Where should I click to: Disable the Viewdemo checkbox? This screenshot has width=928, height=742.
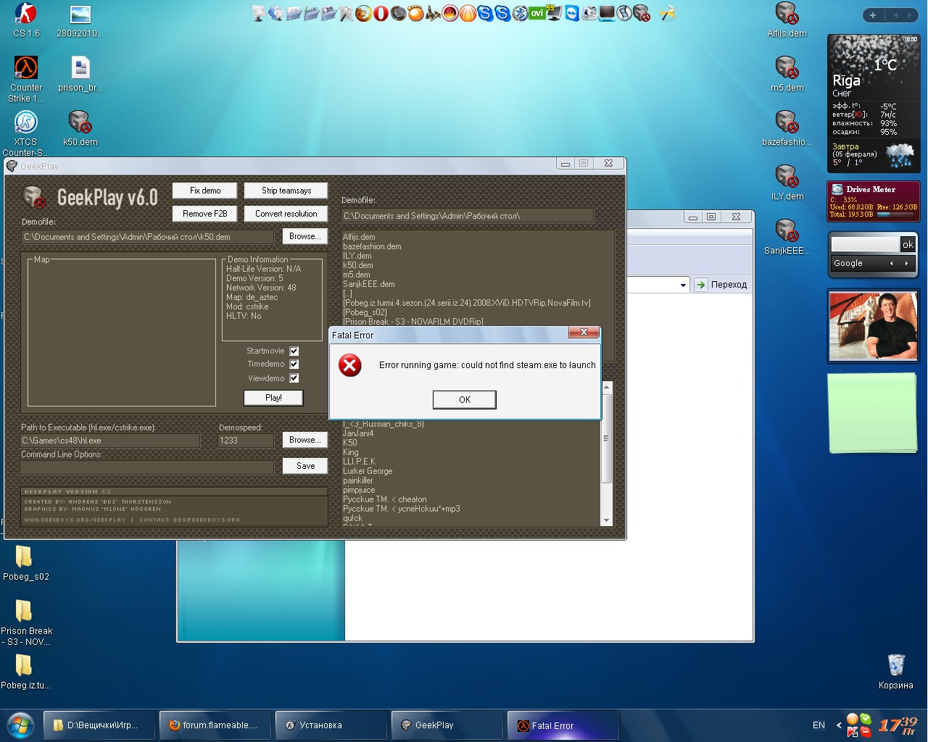click(x=294, y=378)
